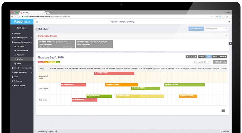This screenshot has height=133, width=242.
Task: Open Pipeline View from the sidebar
Action: click(21, 55)
